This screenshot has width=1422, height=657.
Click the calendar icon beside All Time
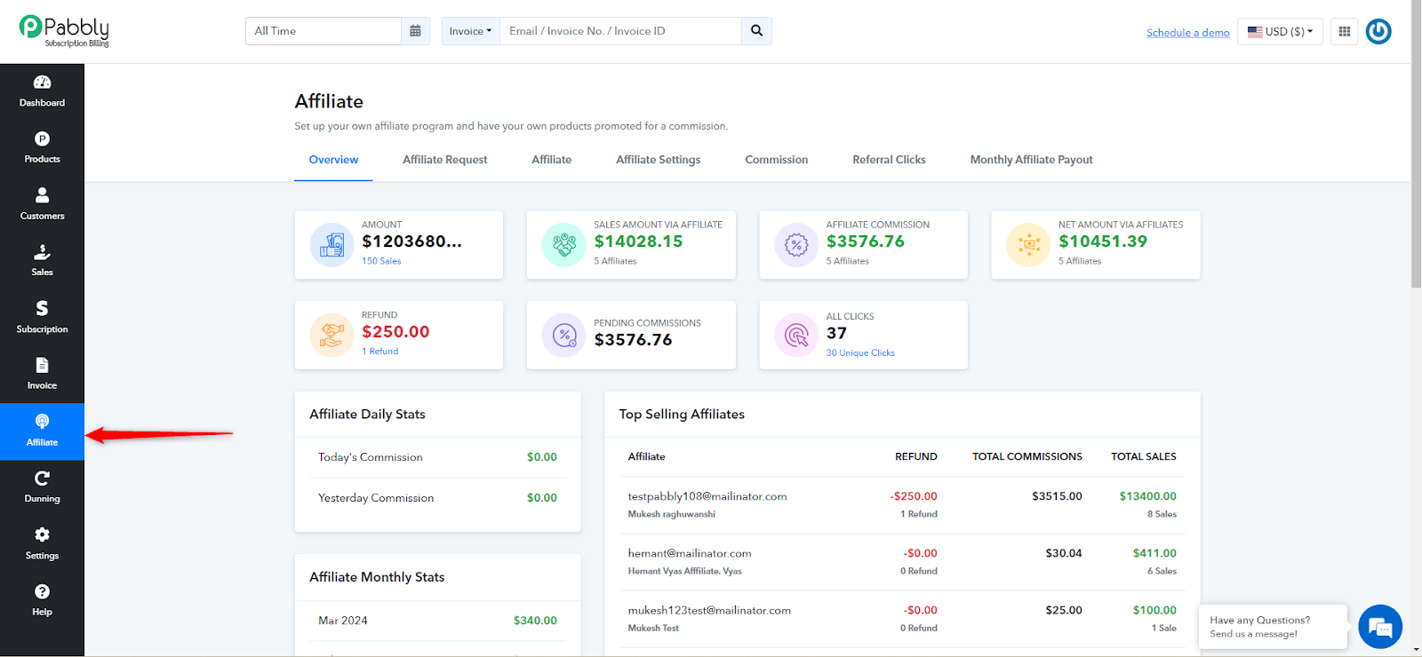point(415,31)
